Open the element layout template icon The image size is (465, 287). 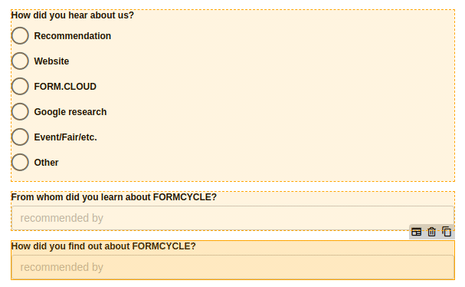click(417, 232)
